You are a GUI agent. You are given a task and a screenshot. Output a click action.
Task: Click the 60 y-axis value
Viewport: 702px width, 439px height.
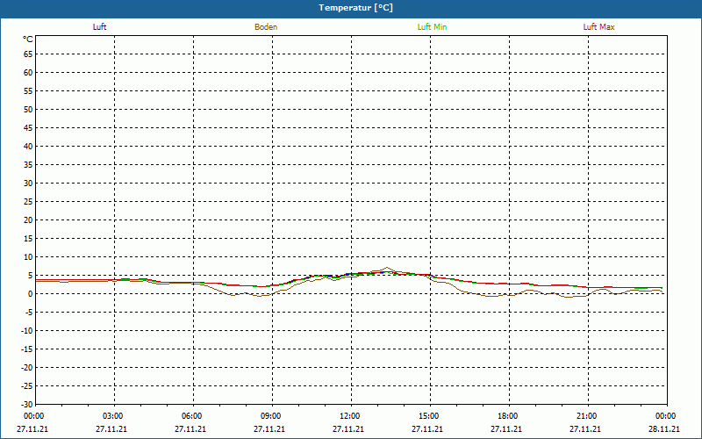click(x=28, y=73)
